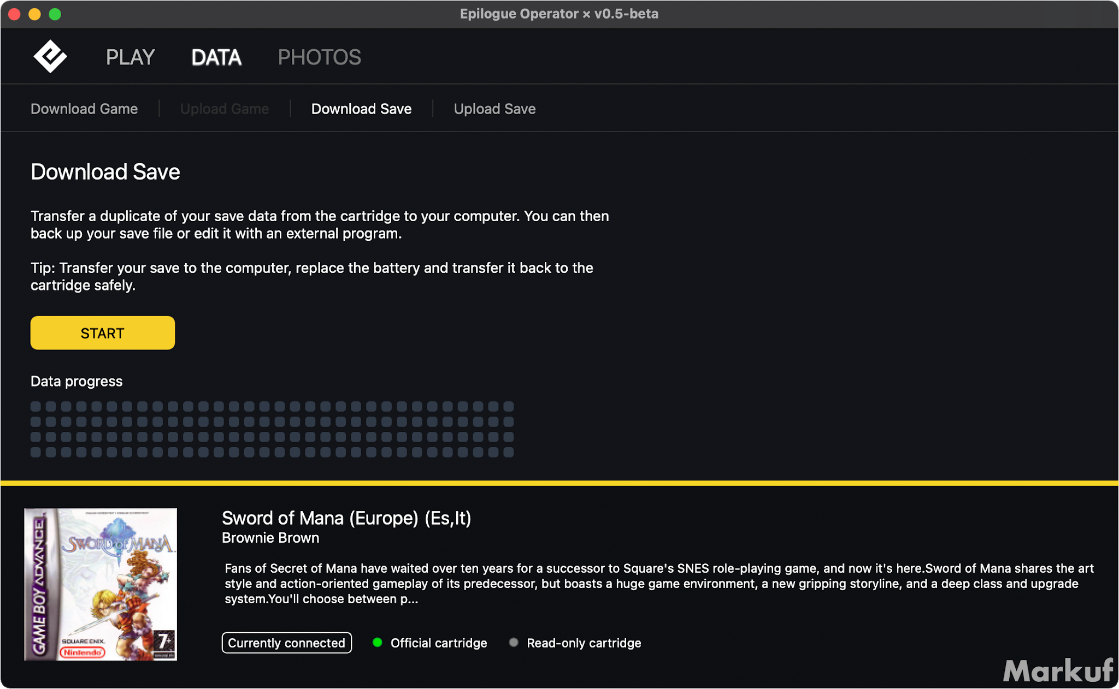The image size is (1119, 689).
Task: Click the Sword of Mana cover thumbnail
Action: (x=101, y=584)
